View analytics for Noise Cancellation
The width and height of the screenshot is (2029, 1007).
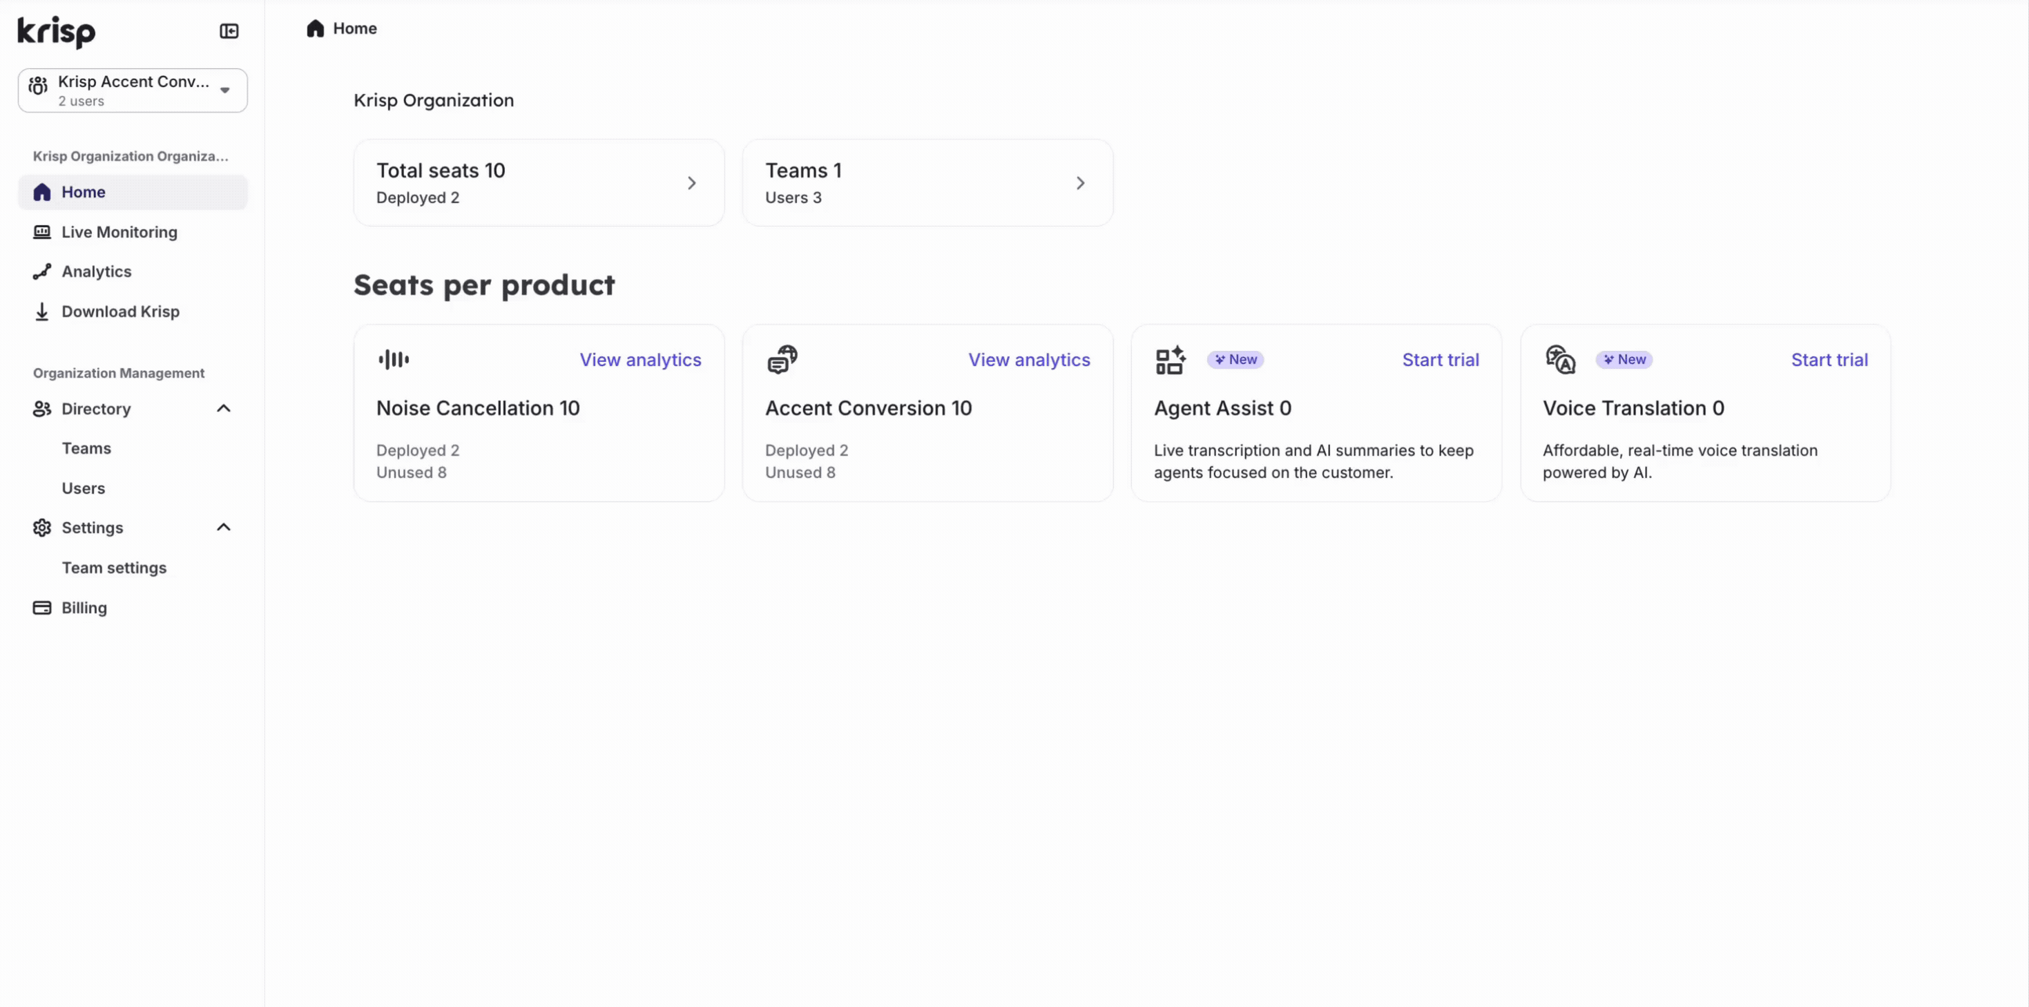coord(640,360)
